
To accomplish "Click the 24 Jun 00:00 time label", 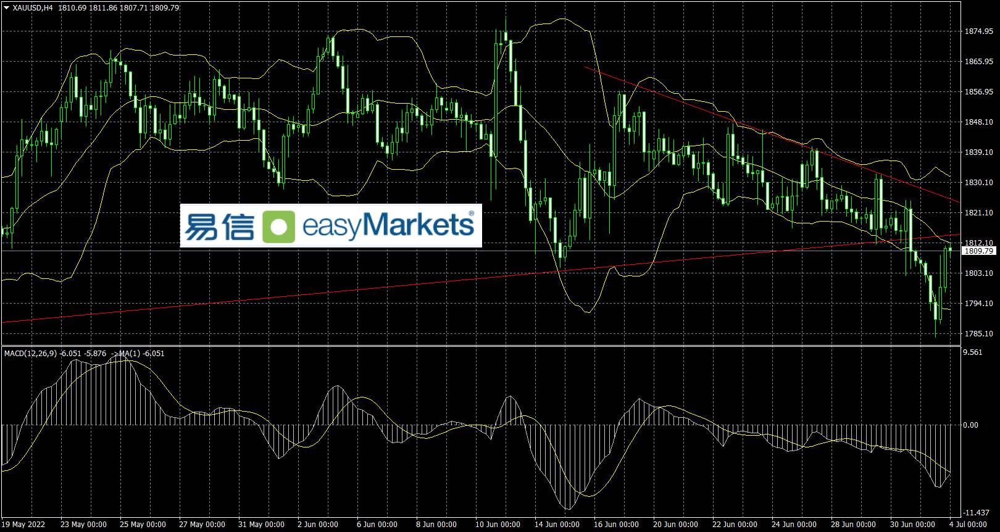I will [x=794, y=525].
